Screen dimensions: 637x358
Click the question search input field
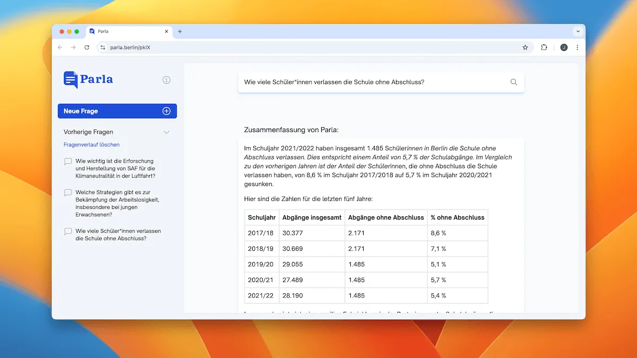372,82
